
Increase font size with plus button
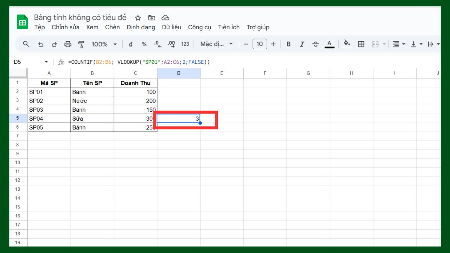tap(273, 44)
